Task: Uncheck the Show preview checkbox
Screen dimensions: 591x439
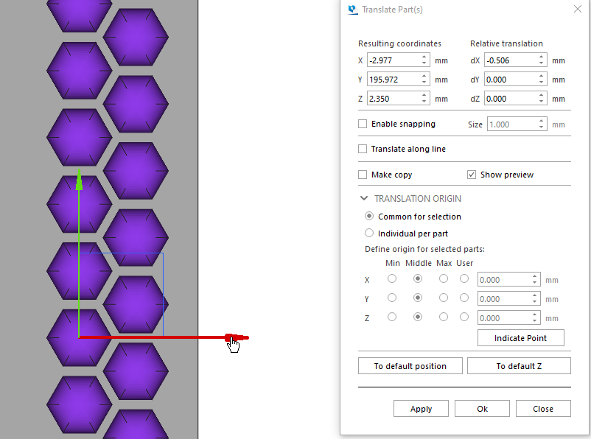Action: pyautogui.click(x=472, y=175)
